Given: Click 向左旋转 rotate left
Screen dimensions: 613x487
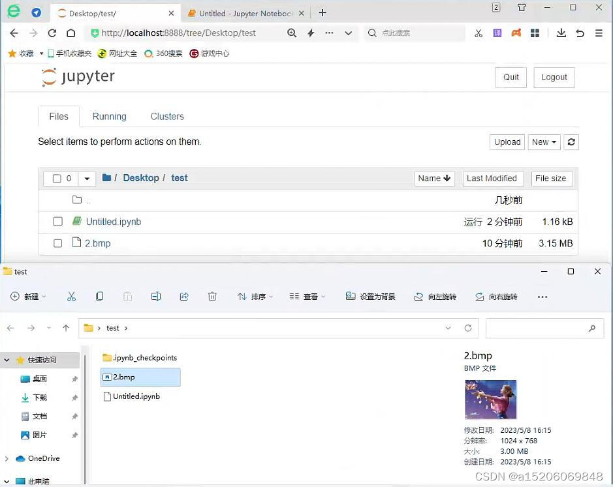Looking at the screenshot, I should pyautogui.click(x=435, y=297).
